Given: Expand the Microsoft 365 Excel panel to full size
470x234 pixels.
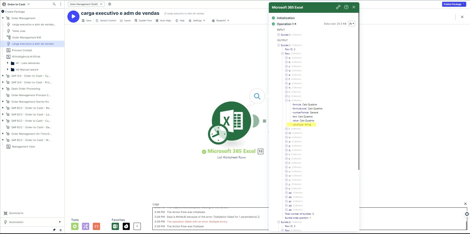Looking at the screenshot, I should (x=338, y=7).
